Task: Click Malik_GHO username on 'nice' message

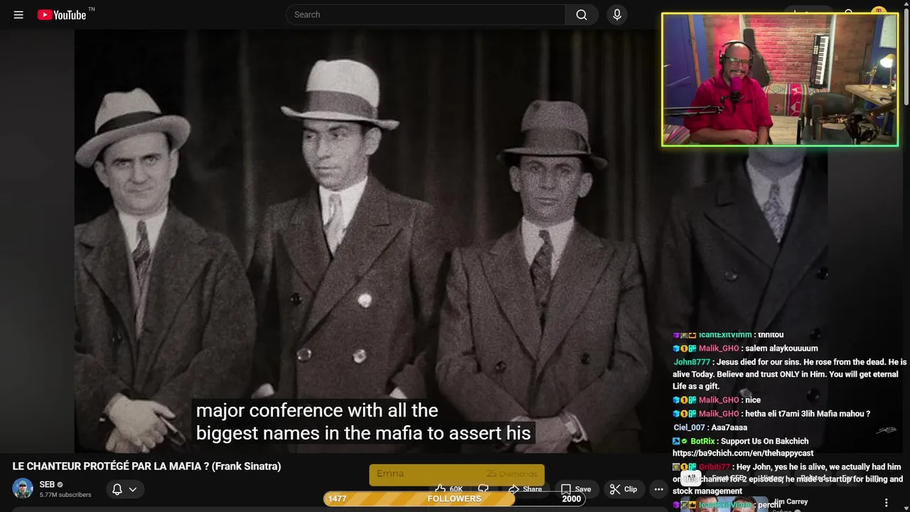Action: tap(719, 400)
